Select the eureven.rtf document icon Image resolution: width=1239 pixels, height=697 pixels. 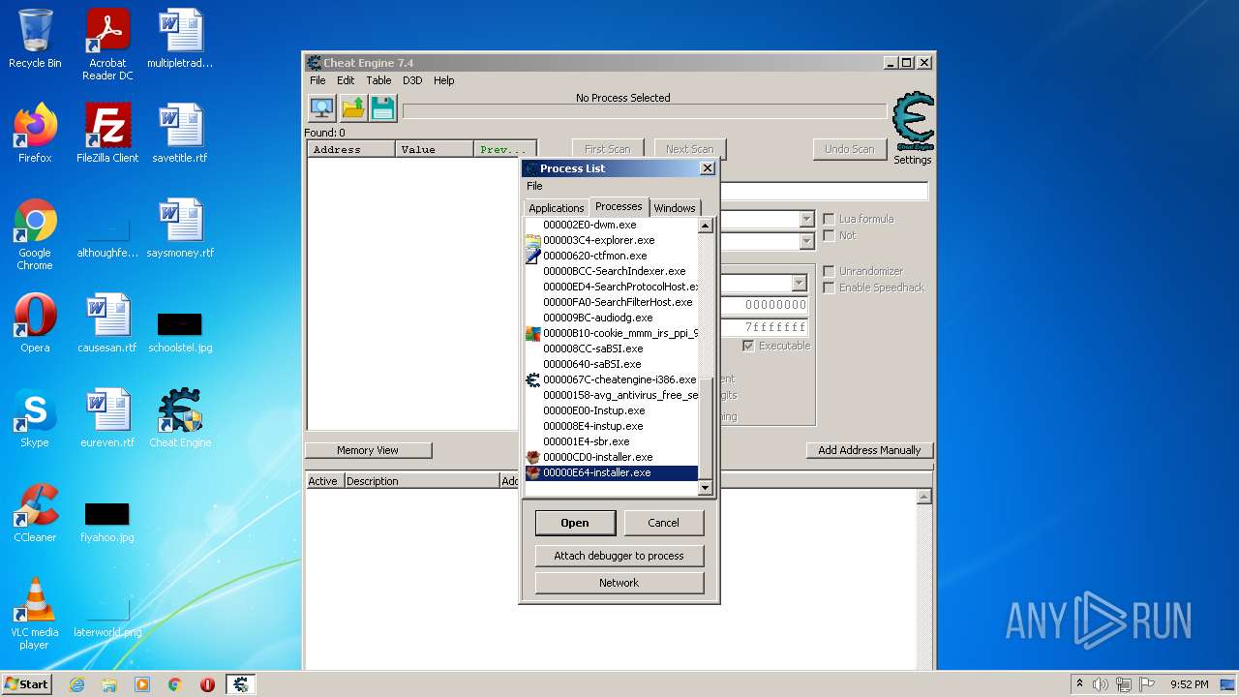(107, 418)
